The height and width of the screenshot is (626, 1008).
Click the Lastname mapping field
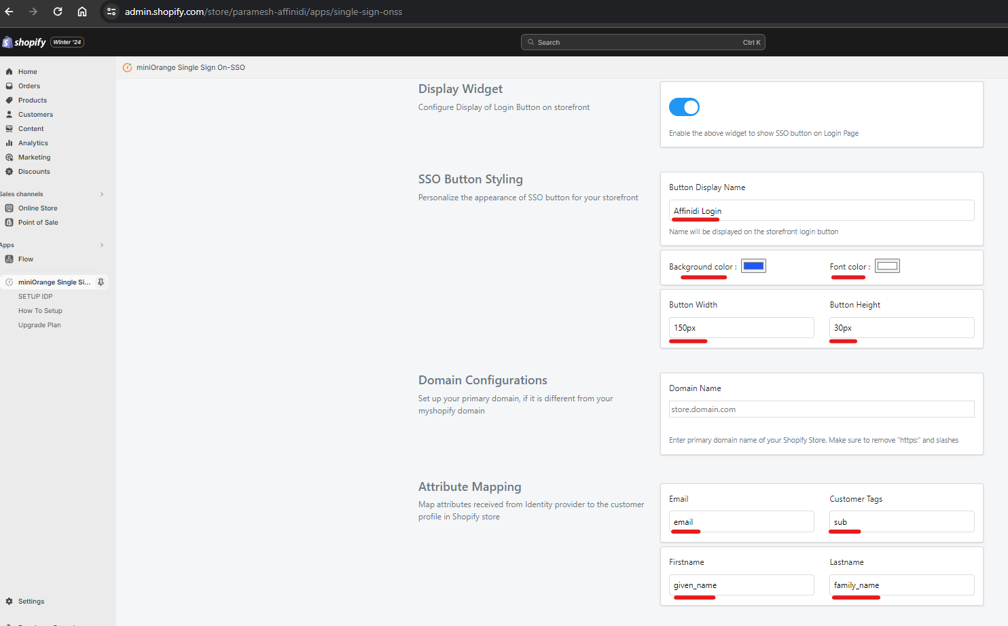(x=901, y=585)
